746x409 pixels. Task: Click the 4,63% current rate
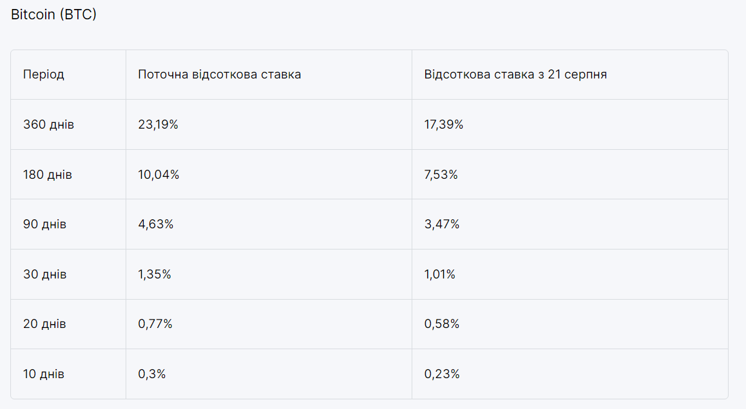point(155,224)
